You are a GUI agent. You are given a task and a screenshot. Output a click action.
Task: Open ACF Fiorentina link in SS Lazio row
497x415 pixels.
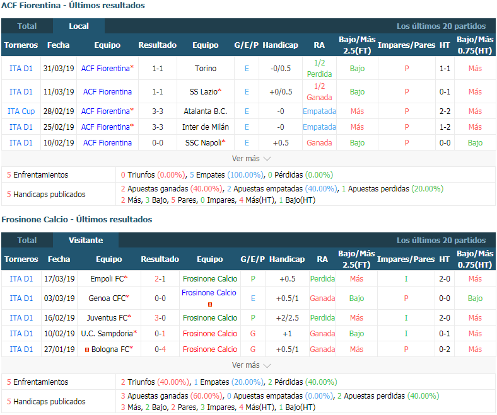coord(107,92)
